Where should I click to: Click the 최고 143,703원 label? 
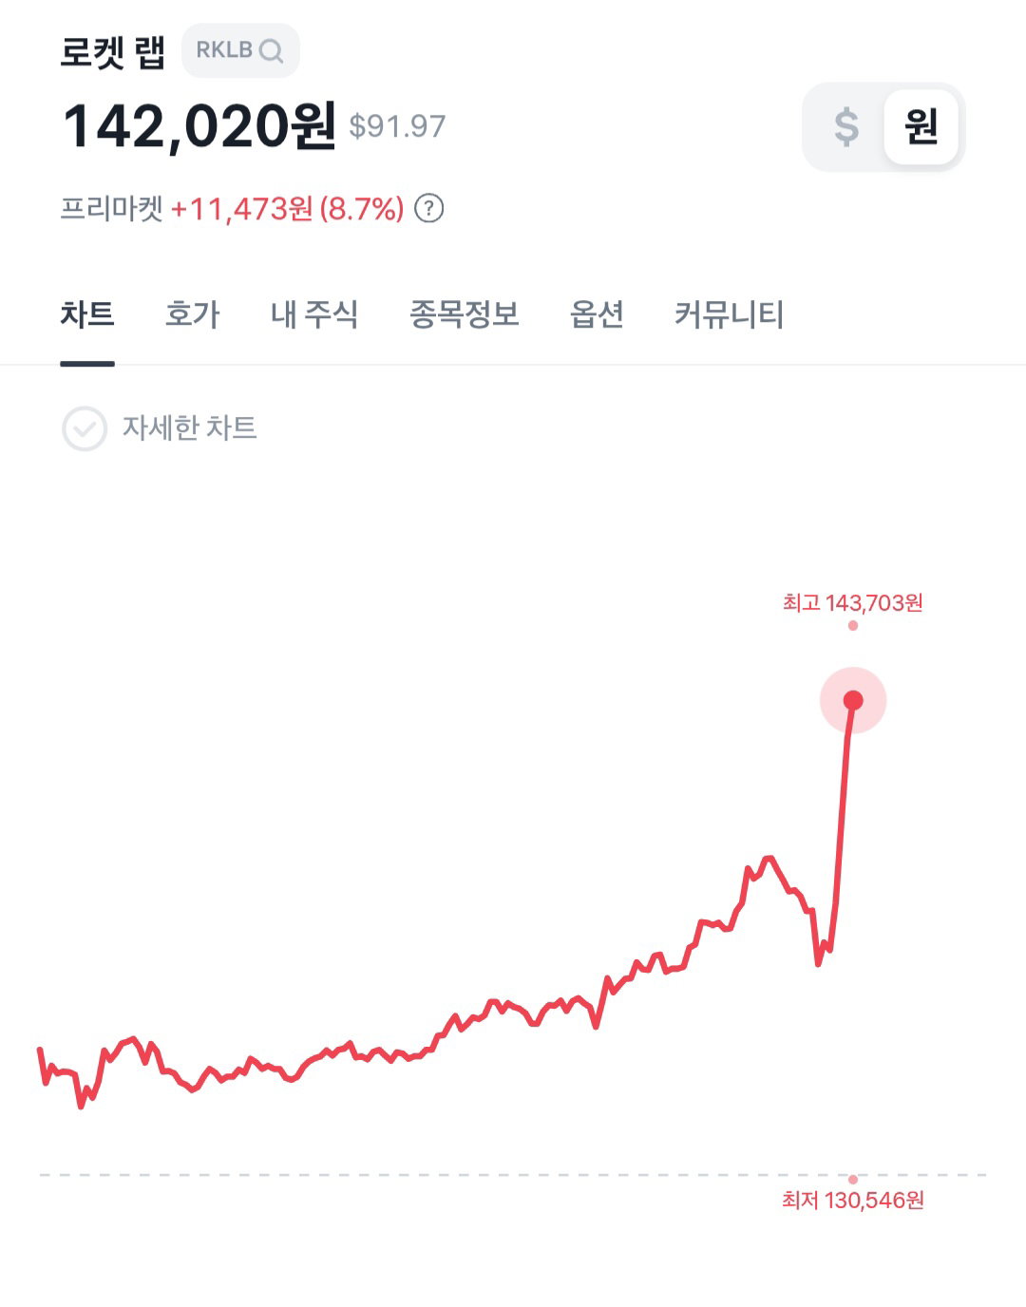click(853, 603)
